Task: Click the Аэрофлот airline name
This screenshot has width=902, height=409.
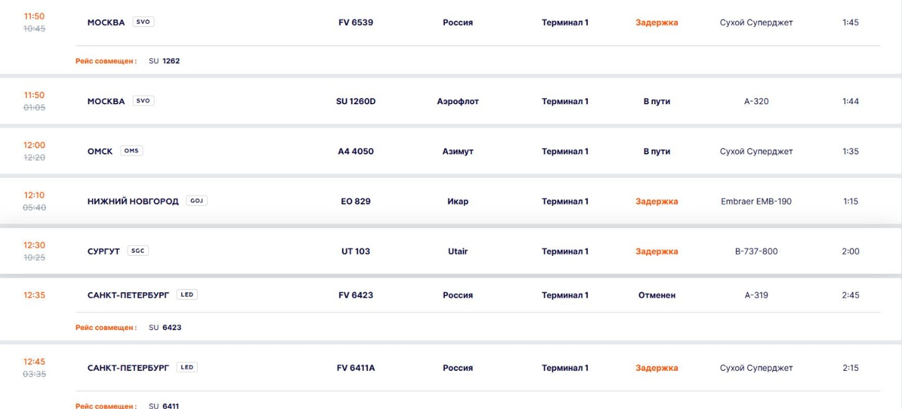Action: [458, 101]
